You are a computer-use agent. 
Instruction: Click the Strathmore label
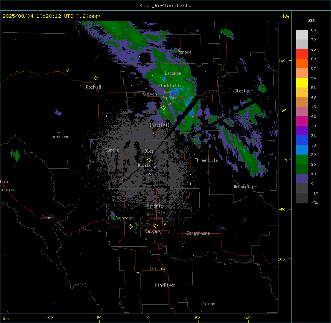point(198,233)
